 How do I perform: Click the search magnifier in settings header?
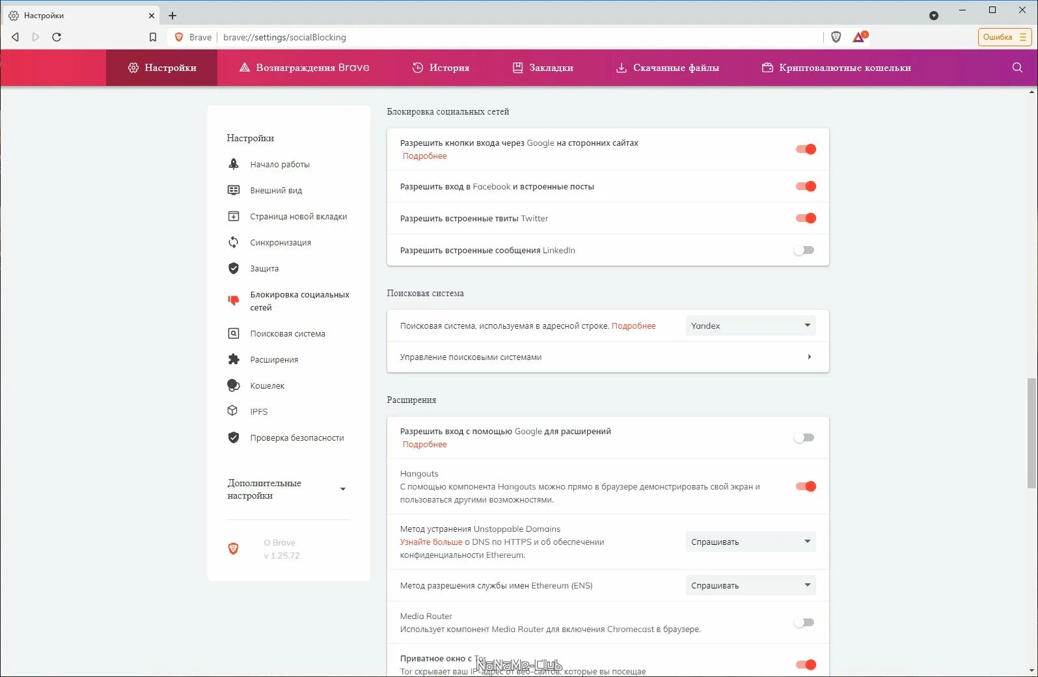[1017, 68]
